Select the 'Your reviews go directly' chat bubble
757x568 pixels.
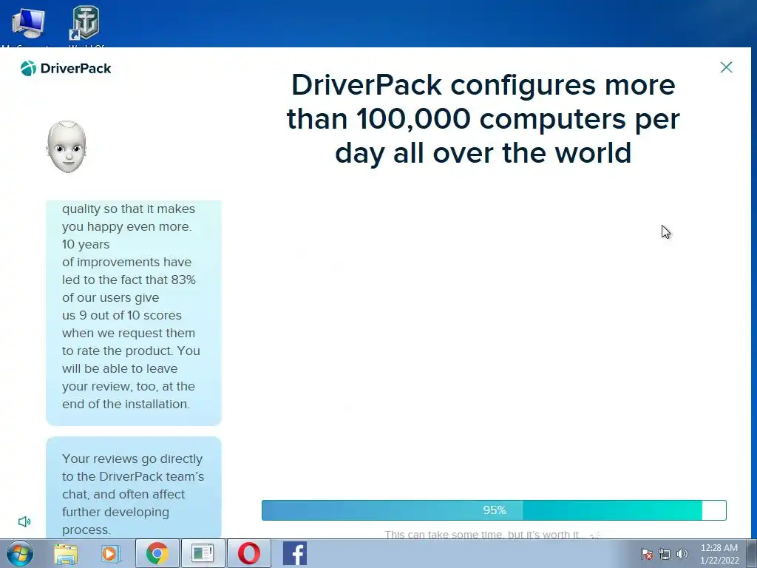pyautogui.click(x=134, y=488)
